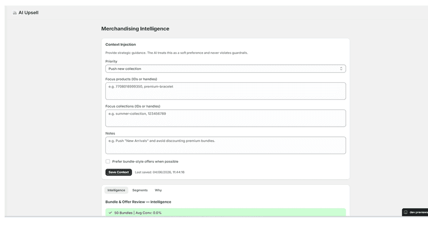Click the Notes text area
Screen dimensions: 428x240
click(x=225, y=145)
